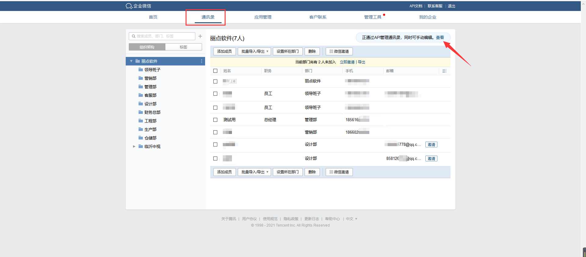Click the top 添加成员 button

click(224, 51)
